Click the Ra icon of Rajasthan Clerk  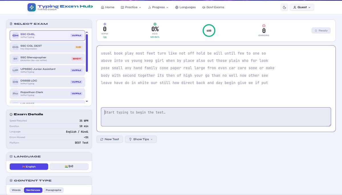(x=15, y=94)
